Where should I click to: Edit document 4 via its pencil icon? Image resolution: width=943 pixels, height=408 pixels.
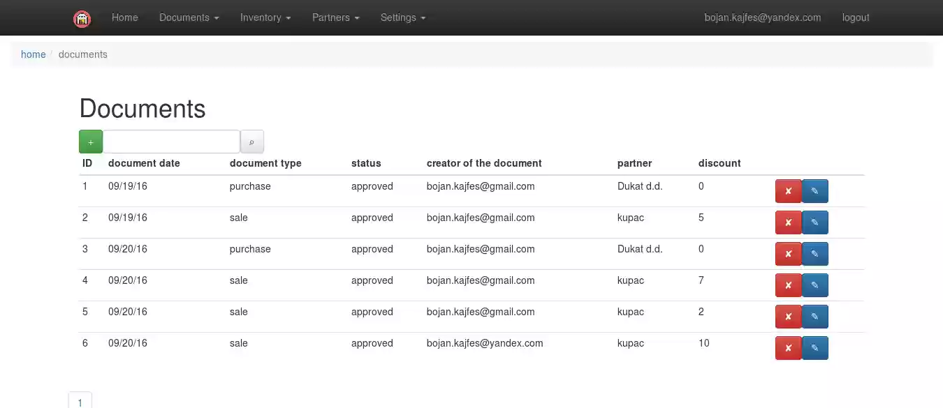point(814,285)
